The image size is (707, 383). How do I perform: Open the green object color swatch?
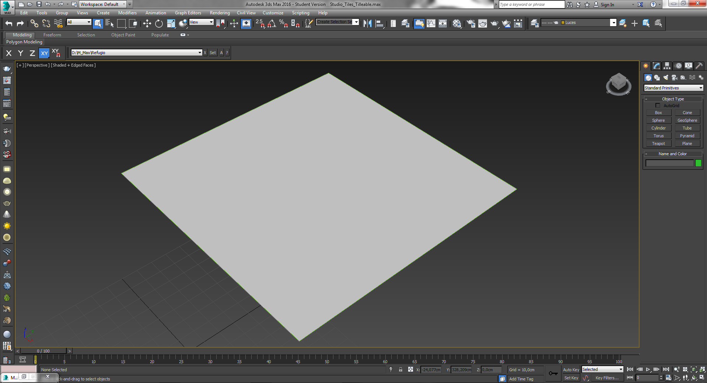coord(698,163)
